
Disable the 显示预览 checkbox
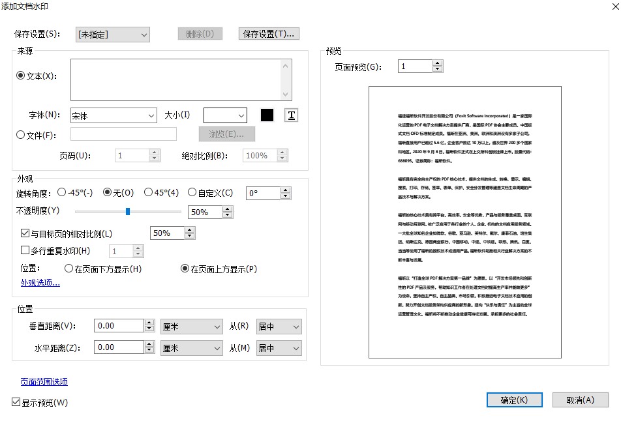pos(14,403)
